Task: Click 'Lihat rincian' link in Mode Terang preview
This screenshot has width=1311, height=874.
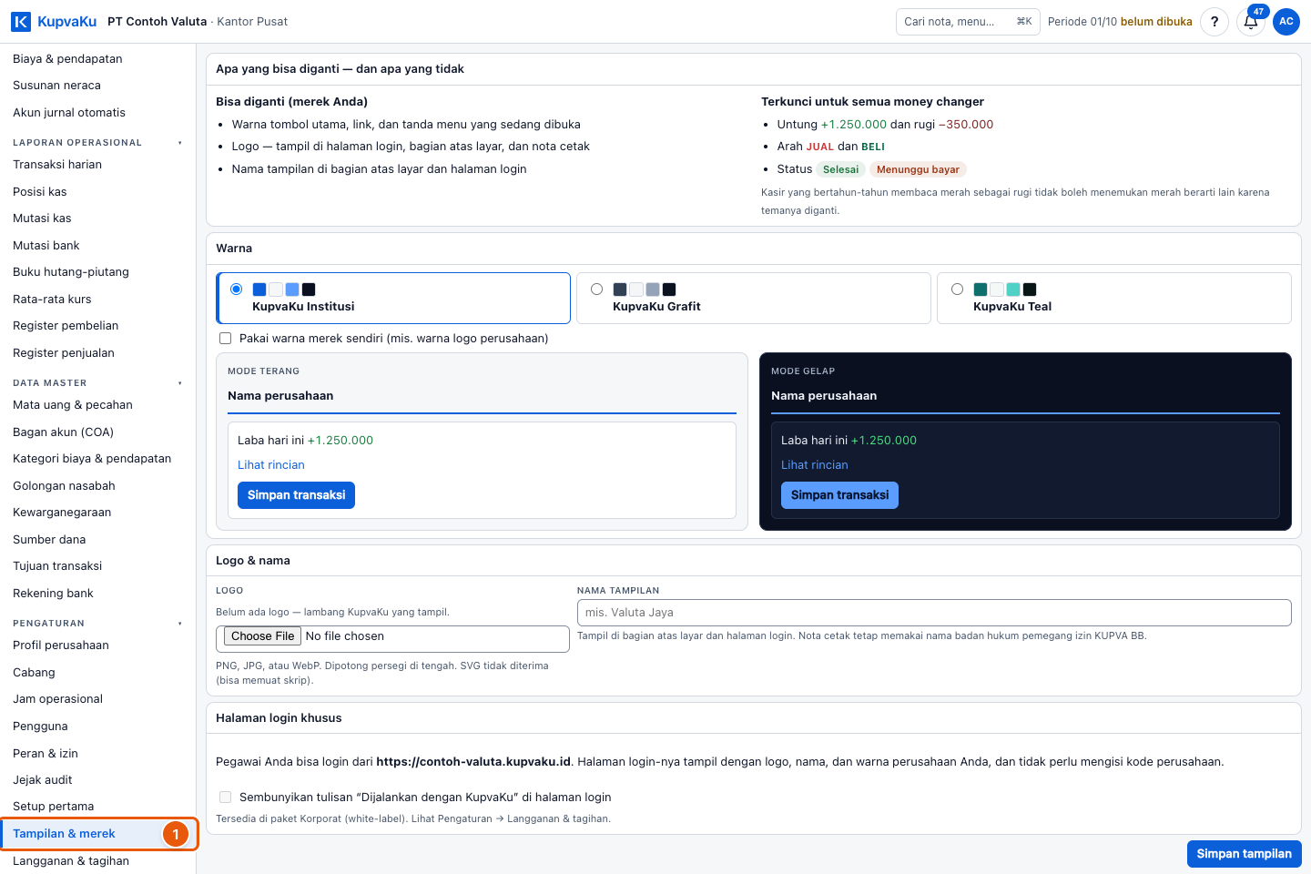Action: [271, 465]
